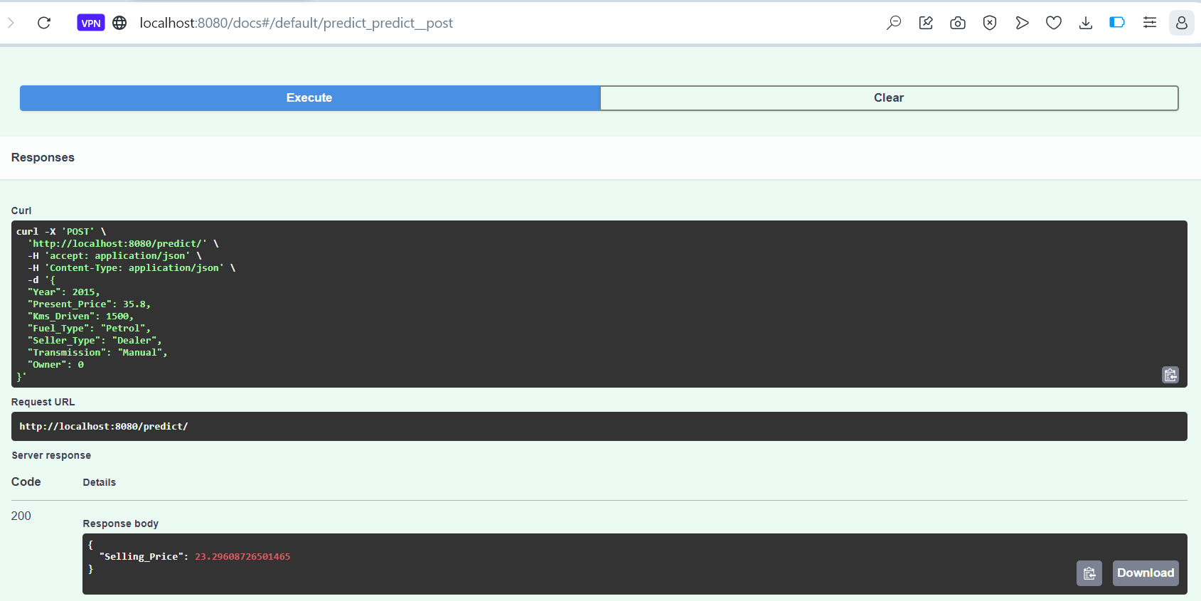
Task: Click the Execute button
Action: pyautogui.click(x=309, y=98)
